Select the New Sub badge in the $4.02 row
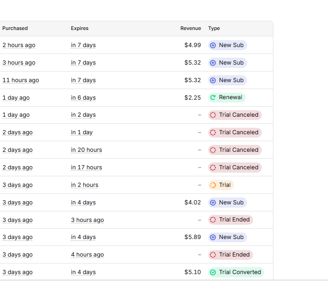Screen dimensions: 328x281 click(x=228, y=203)
